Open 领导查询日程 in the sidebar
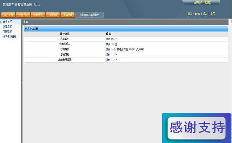 pyautogui.click(x=10, y=37)
